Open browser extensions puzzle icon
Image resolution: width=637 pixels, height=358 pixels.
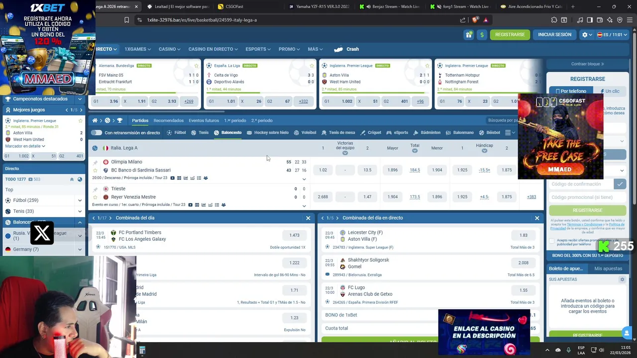[x=554, y=20]
